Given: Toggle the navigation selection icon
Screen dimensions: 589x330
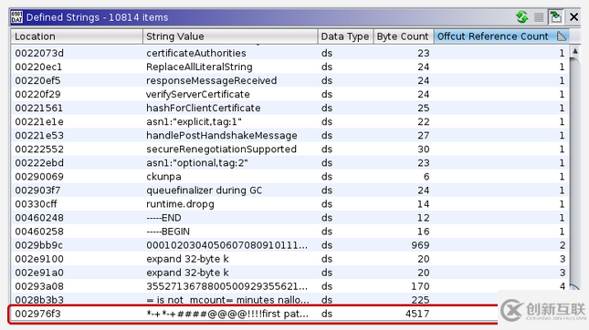Looking at the screenshot, I should click(555, 17).
